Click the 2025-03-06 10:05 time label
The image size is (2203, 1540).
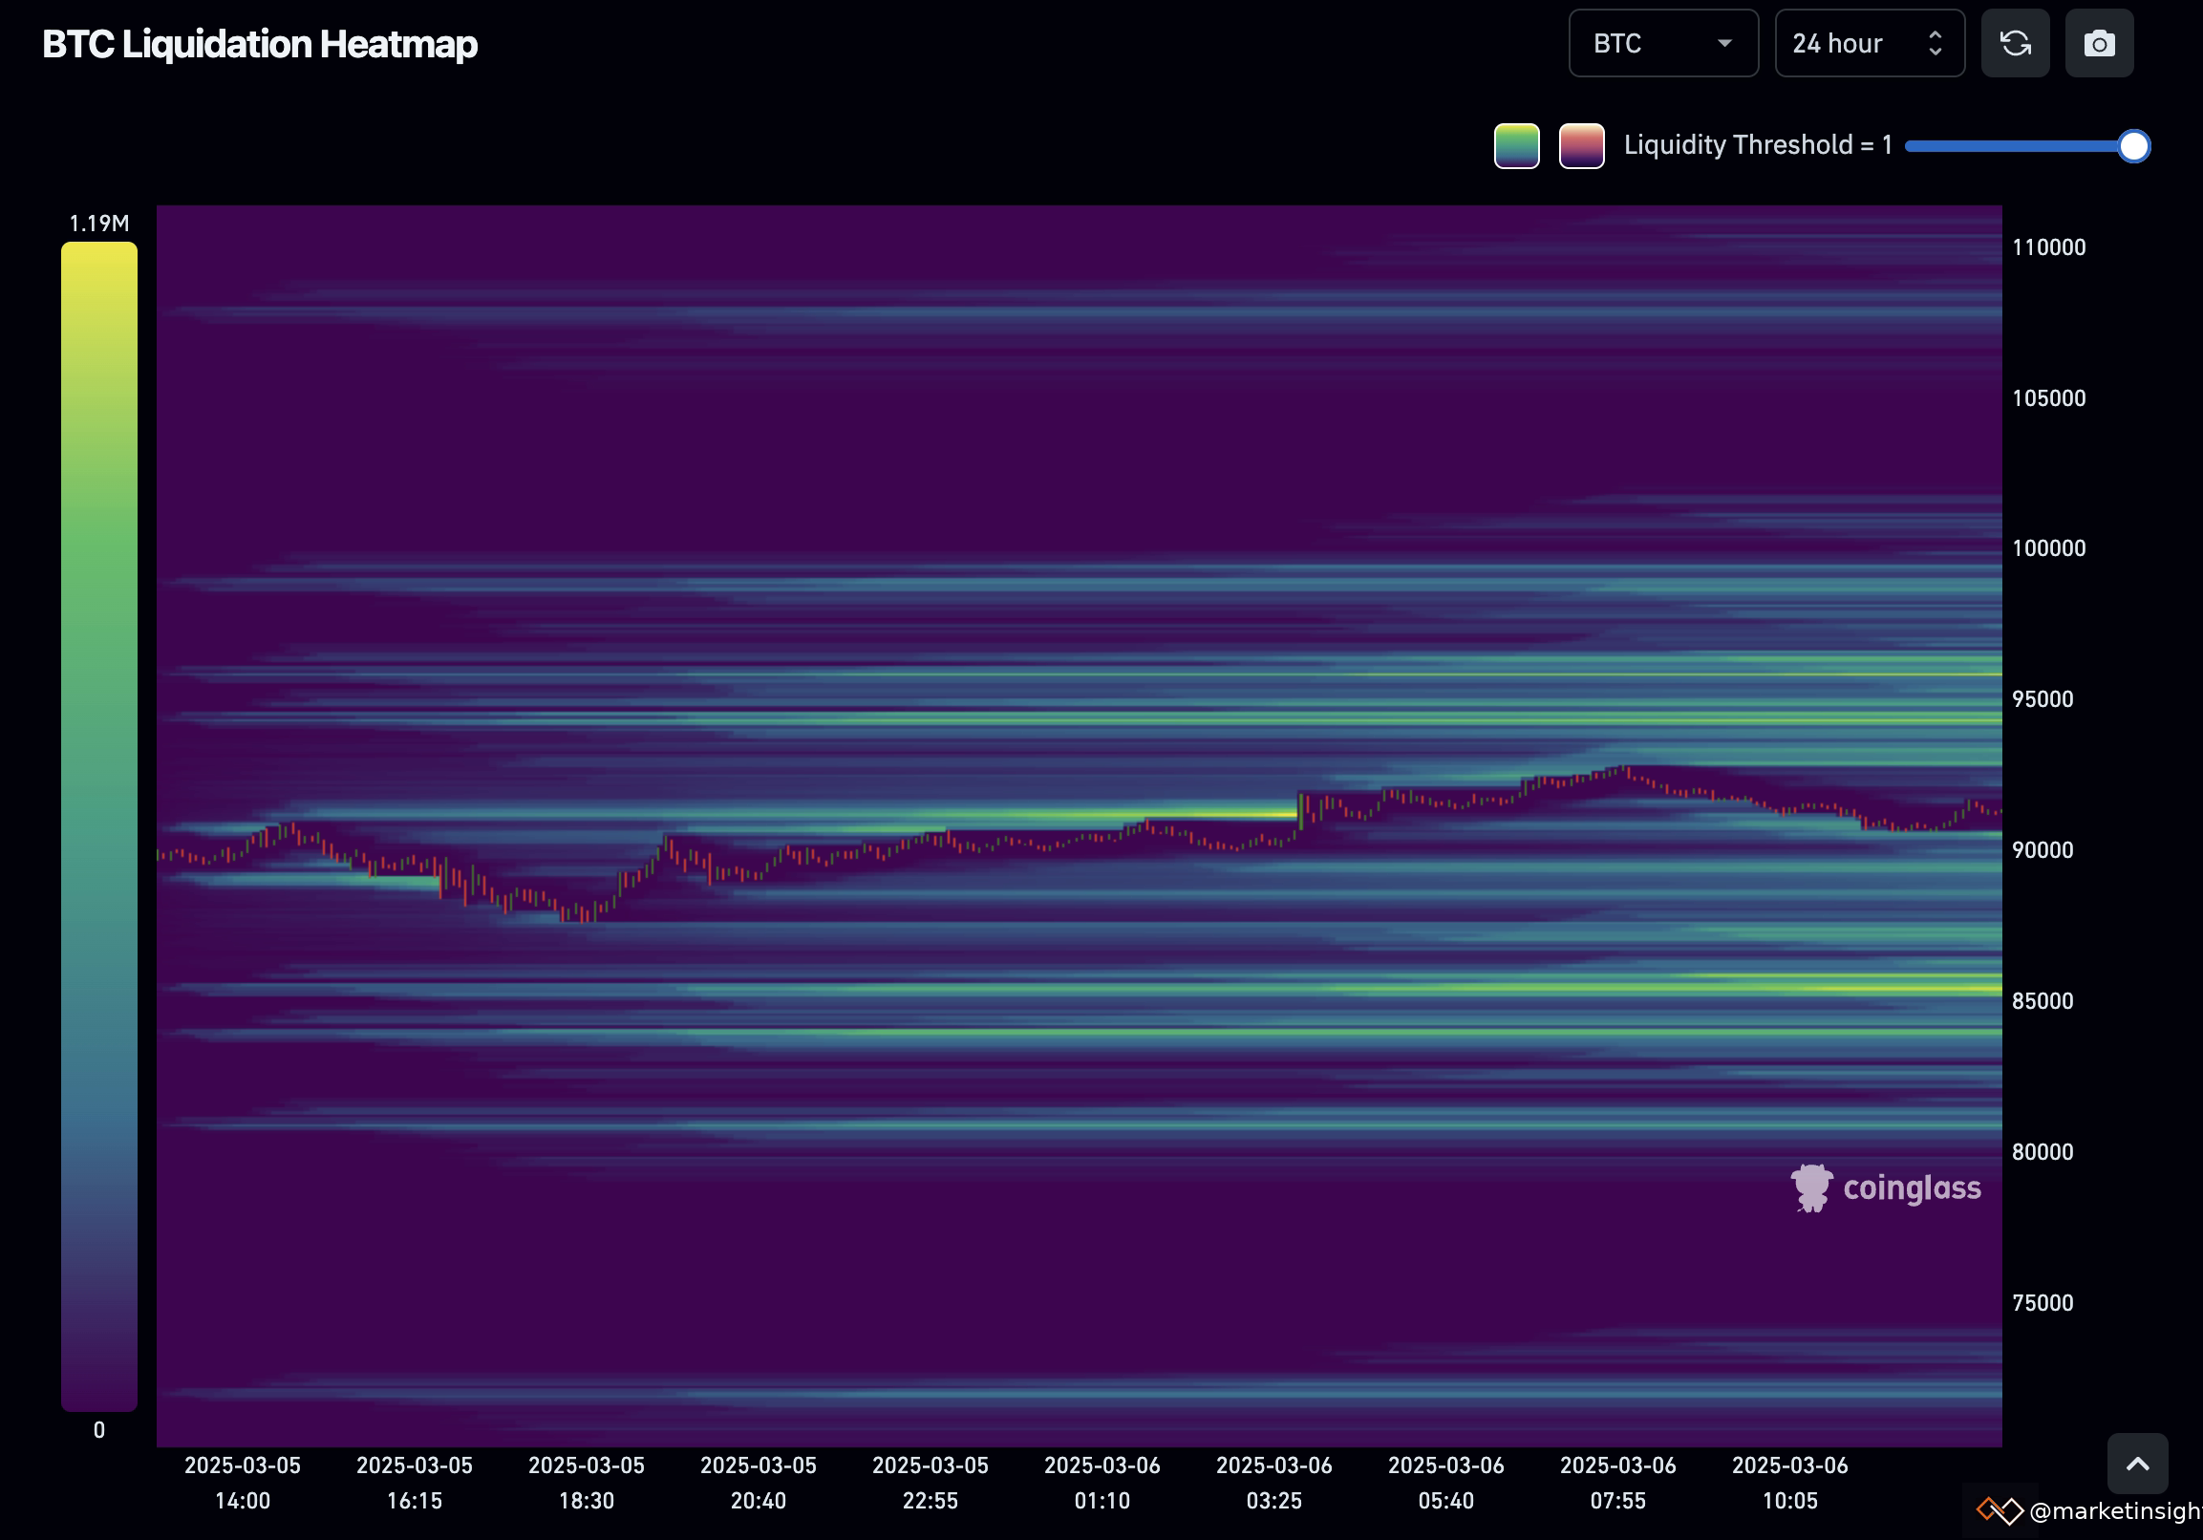[1789, 1484]
